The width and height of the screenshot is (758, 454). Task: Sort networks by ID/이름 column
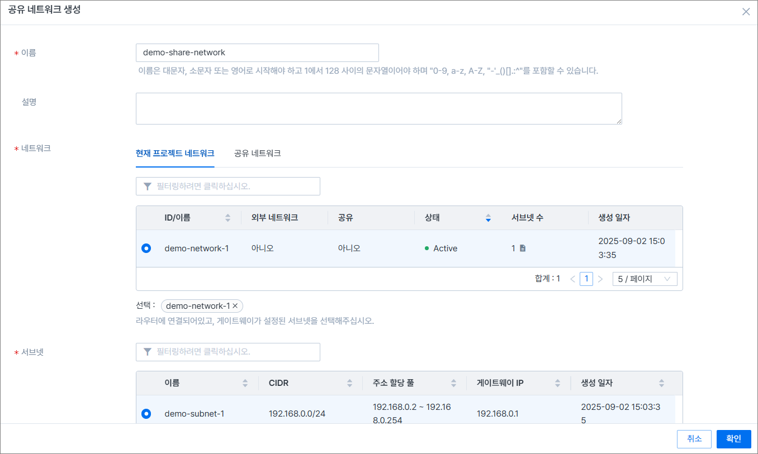pos(228,218)
